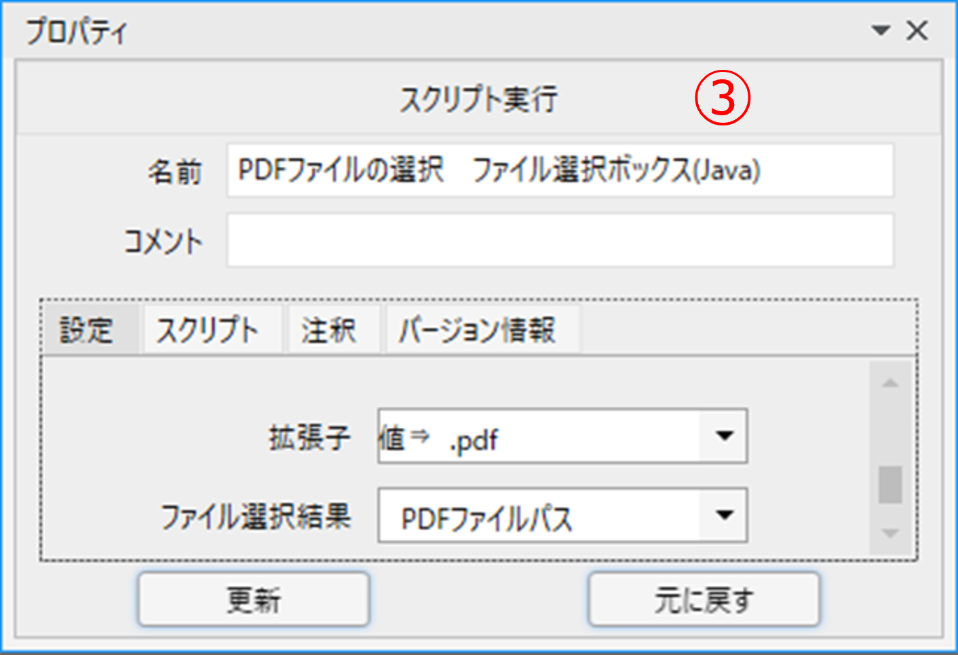
Task: Expand the 拡張子 dropdown arrow
Action: tap(725, 436)
